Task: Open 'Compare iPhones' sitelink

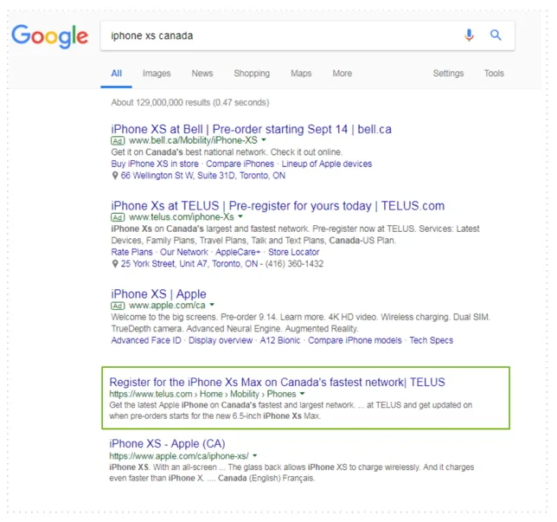Action: (x=240, y=164)
